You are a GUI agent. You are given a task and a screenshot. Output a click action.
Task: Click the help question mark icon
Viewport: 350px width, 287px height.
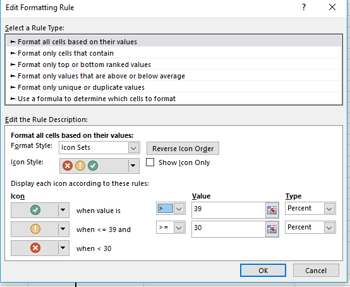tap(304, 8)
